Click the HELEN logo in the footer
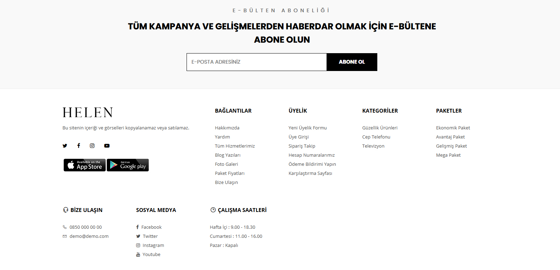This screenshot has height=270, width=560. tap(88, 113)
